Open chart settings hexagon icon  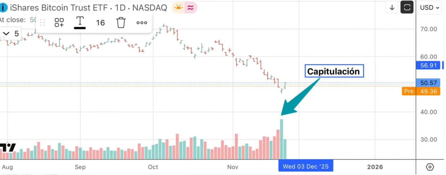tap(430, 167)
